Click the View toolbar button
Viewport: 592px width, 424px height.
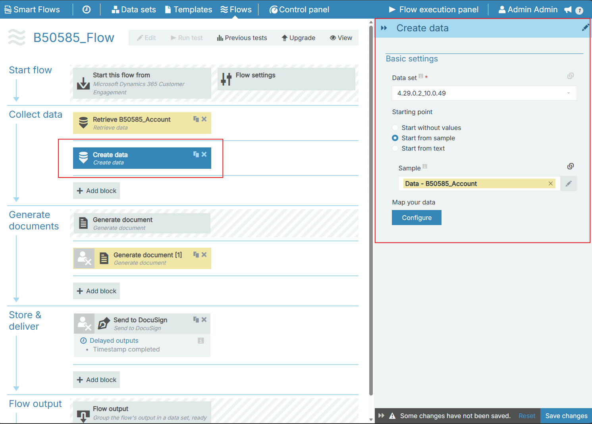[x=341, y=38]
